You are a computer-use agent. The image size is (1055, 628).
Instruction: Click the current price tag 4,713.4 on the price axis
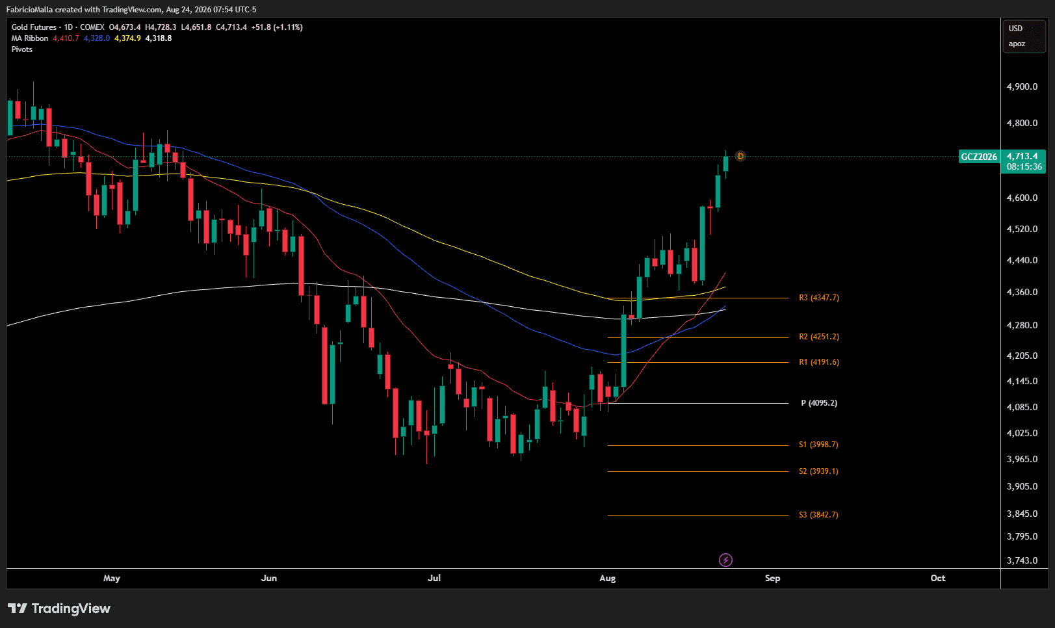tap(1022, 156)
